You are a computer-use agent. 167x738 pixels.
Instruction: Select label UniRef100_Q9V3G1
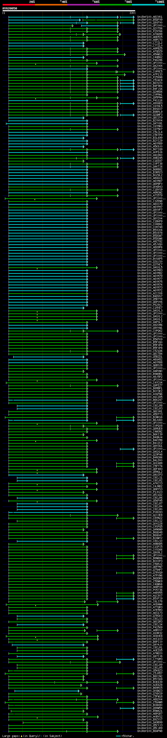coord(150,446)
